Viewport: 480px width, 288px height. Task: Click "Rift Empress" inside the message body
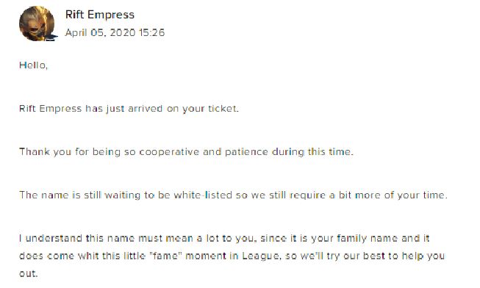pyautogui.click(x=51, y=109)
